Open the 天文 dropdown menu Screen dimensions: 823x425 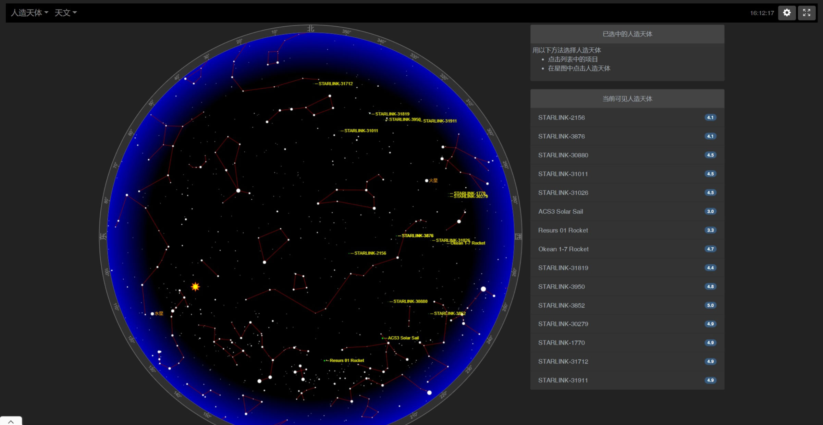pos(65,13)
